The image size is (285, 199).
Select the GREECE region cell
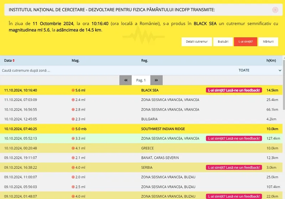pos(147,148)
